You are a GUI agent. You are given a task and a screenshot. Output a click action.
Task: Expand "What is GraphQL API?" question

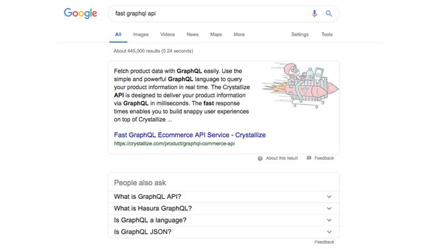tap(223, 197)
